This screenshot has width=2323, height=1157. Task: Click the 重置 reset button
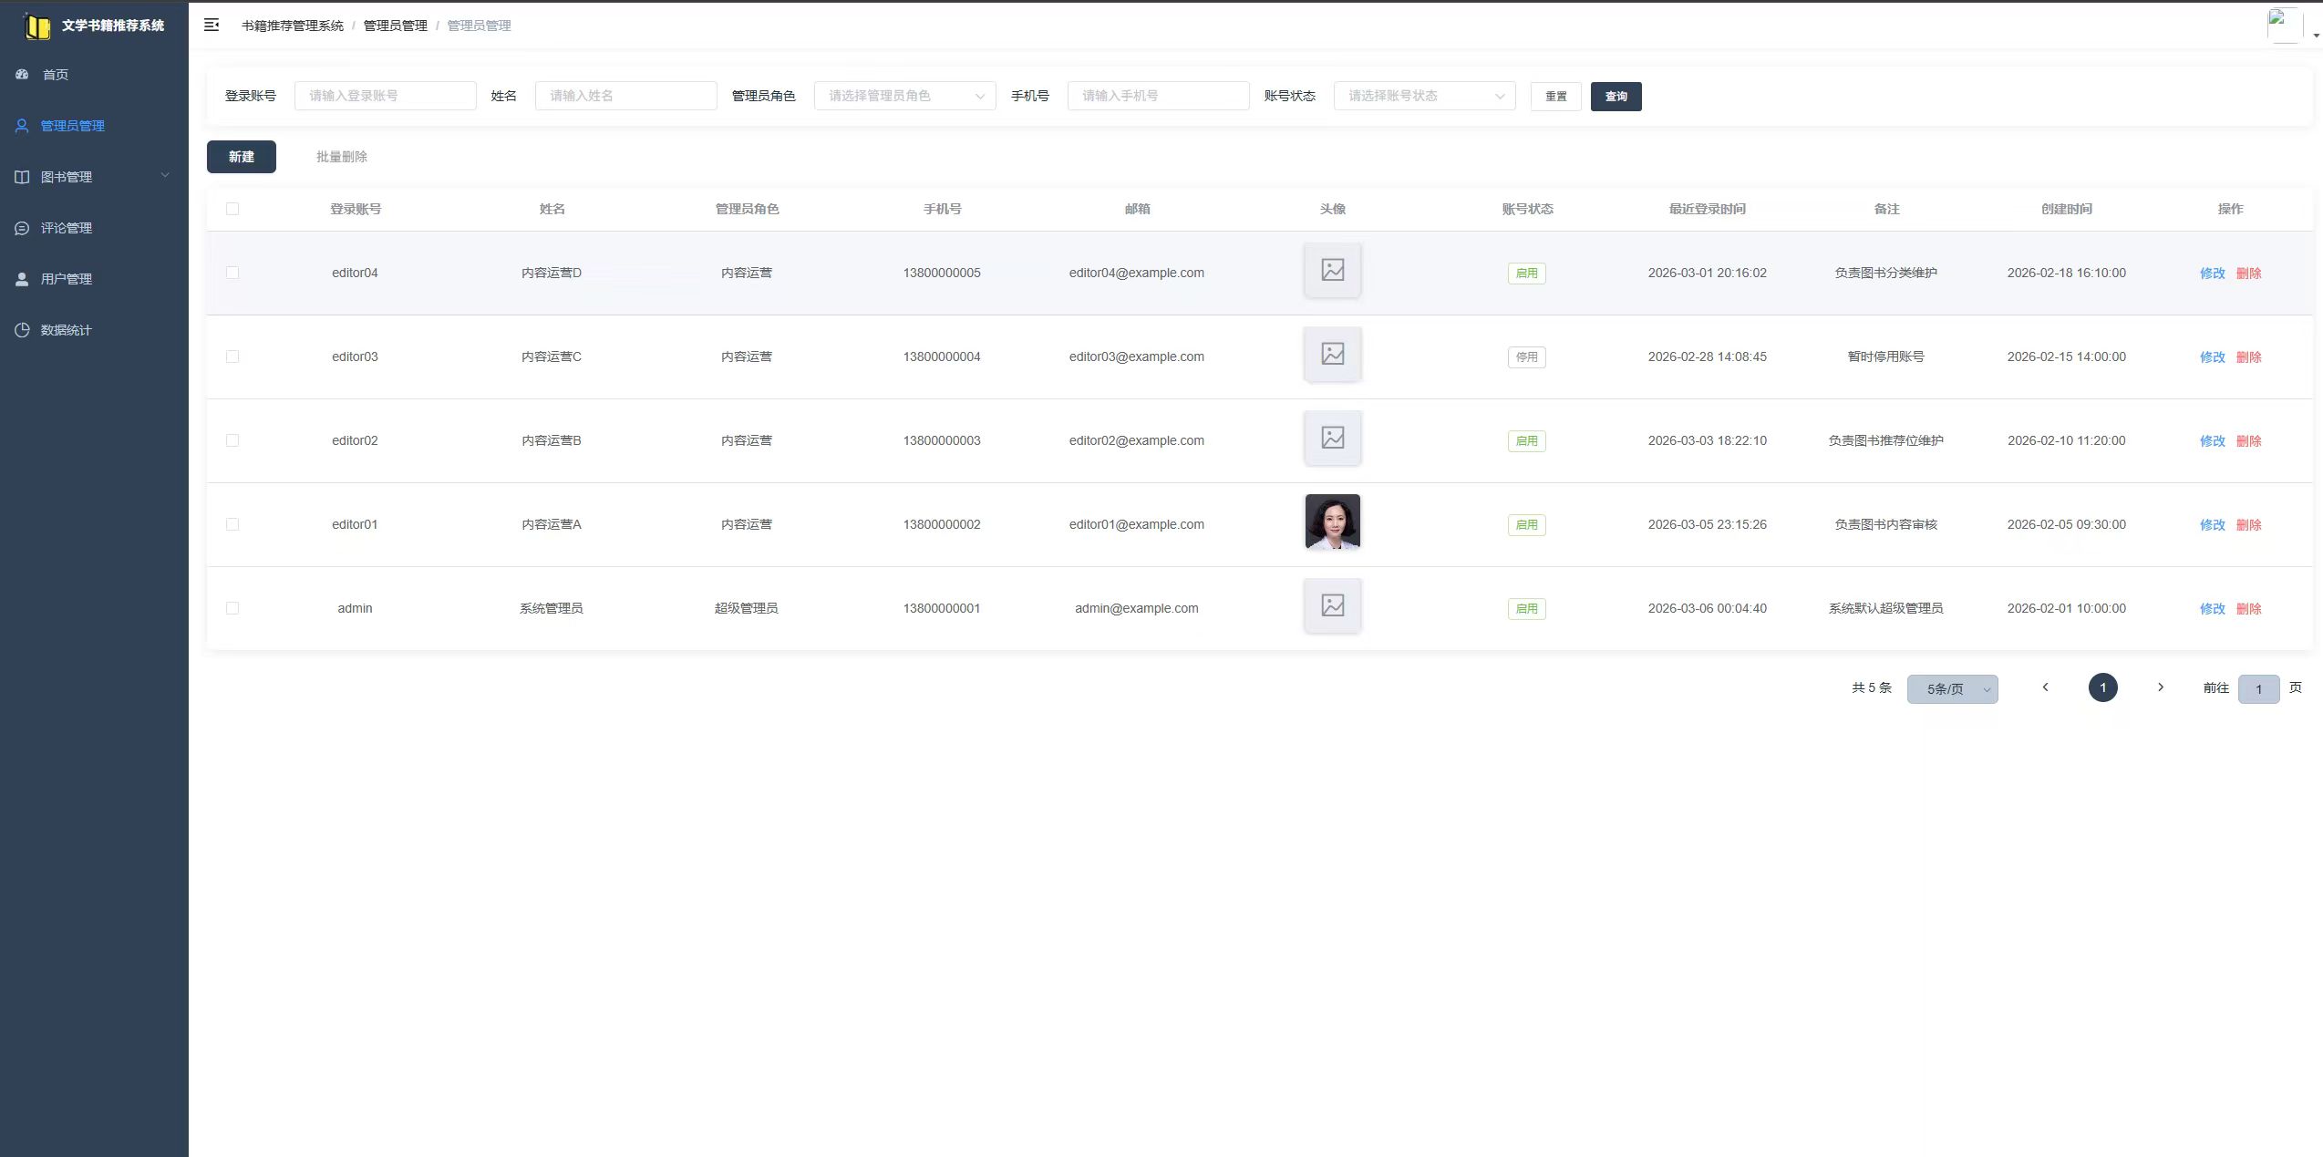pyautogui.click(x=1555, y=97)
